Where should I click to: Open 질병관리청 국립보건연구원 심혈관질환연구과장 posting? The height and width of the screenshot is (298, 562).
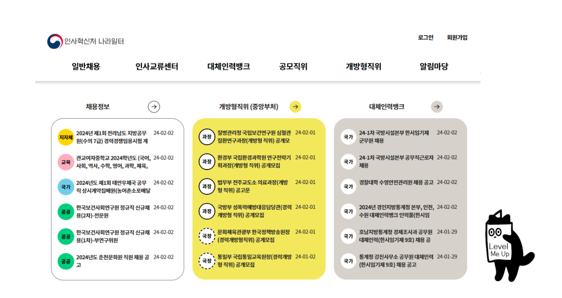[x=254, y=136]
